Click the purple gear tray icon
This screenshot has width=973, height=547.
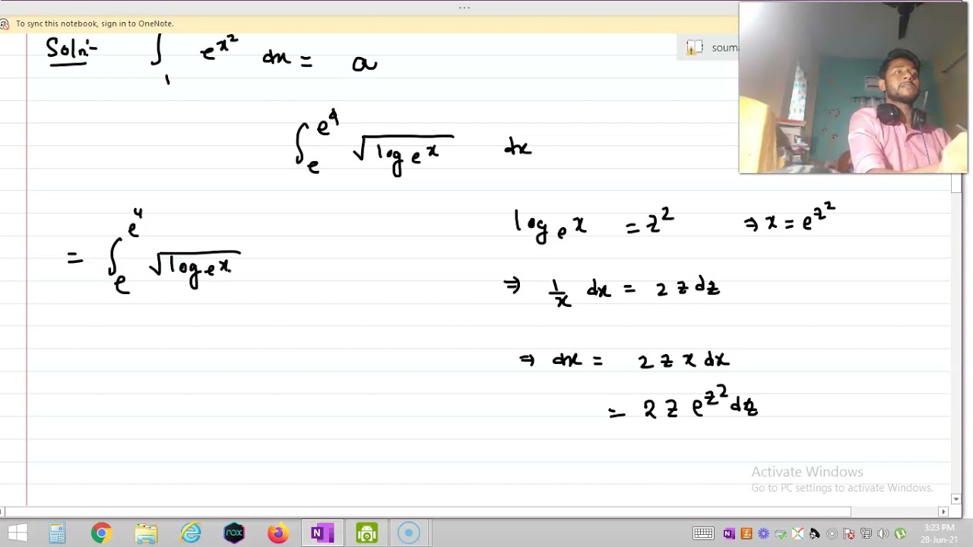tap(763, 534)
